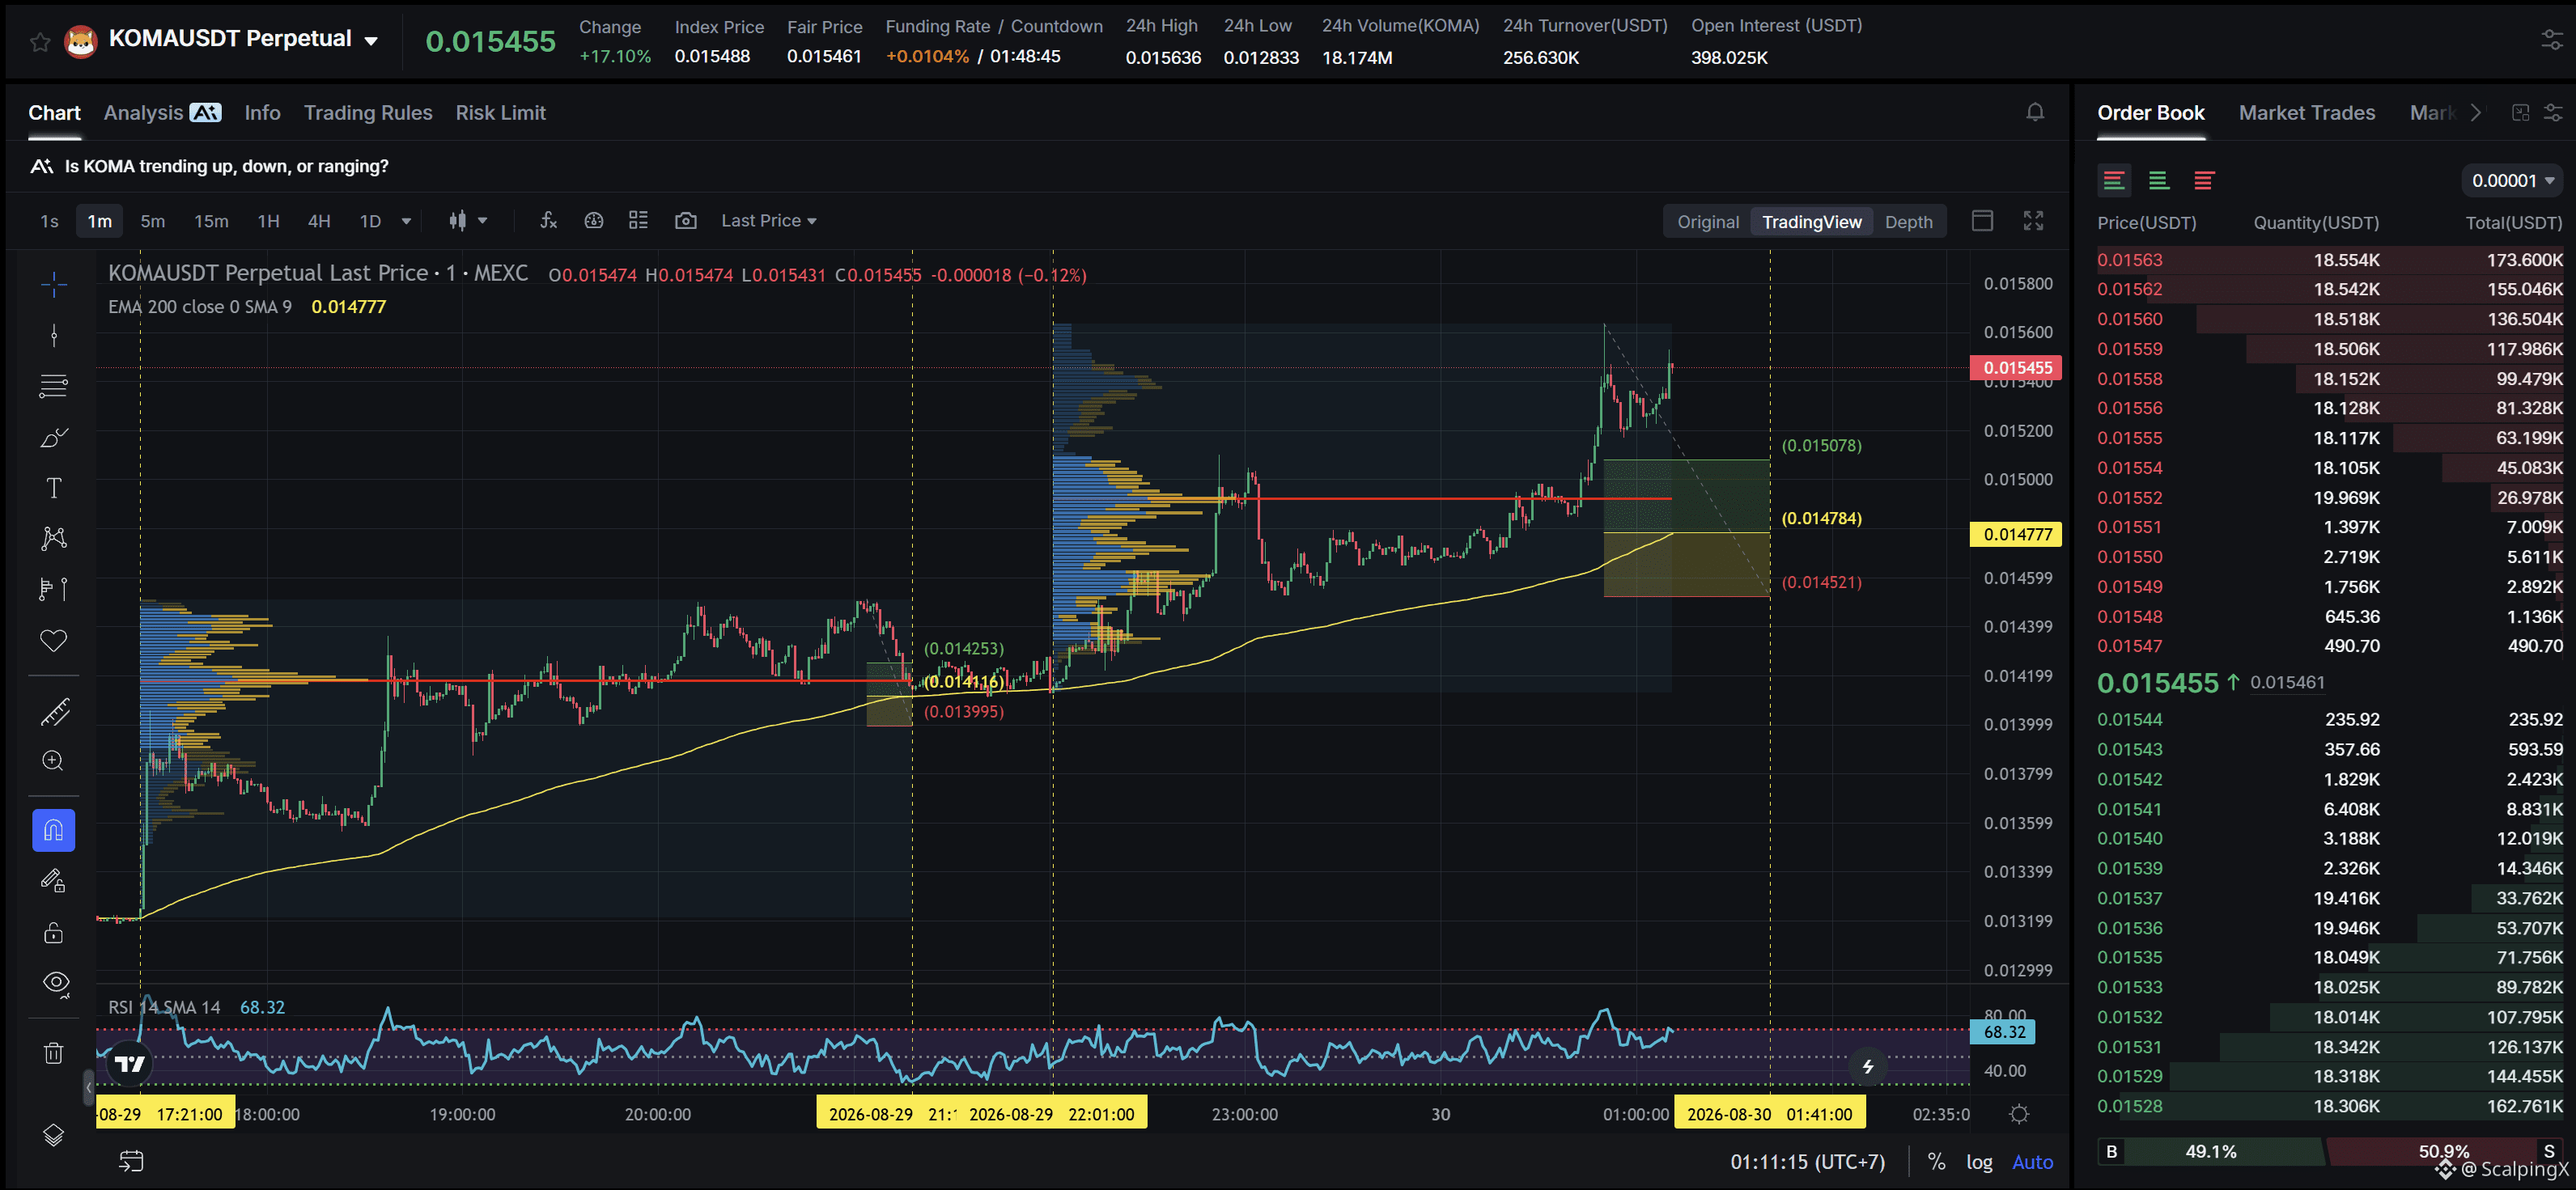Image resolution: width=2576 pixels, height=1190 pixels.
Task: Open time axis settings gear
Action: 2019,1114
